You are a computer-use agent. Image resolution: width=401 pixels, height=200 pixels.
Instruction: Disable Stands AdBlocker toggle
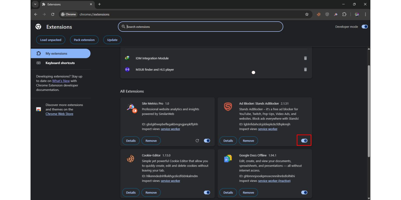pyautogui.click(x=304, y=141)
